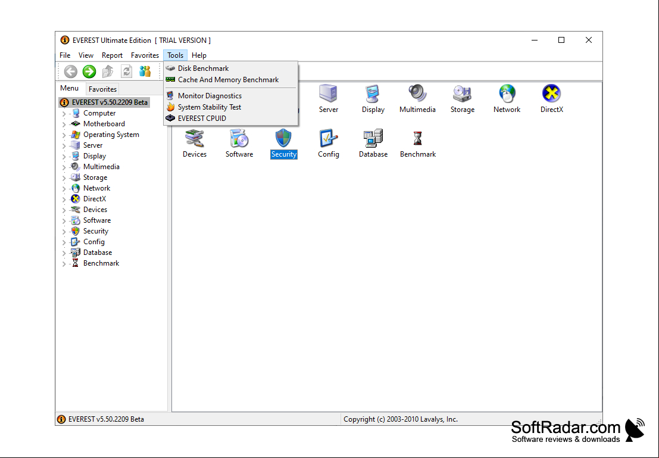
Task: Open the File menu
Action: tap(65, 55)
